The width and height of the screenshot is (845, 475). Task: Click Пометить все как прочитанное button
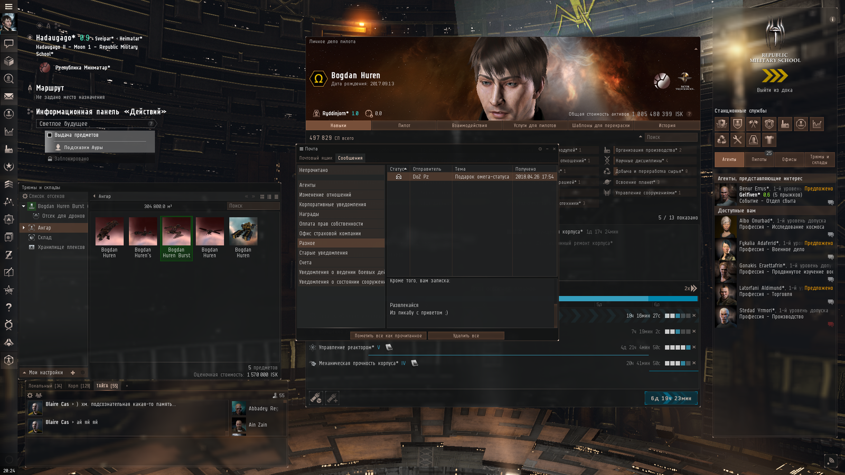click(x=388, y=336)
